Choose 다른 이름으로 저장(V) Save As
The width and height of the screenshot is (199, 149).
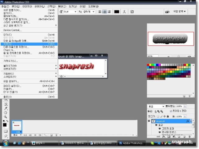[29, 47]
